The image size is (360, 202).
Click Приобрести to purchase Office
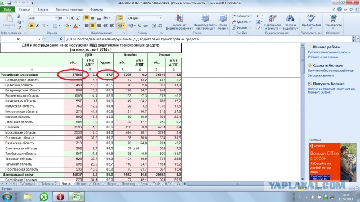click(x=333, y=21)
